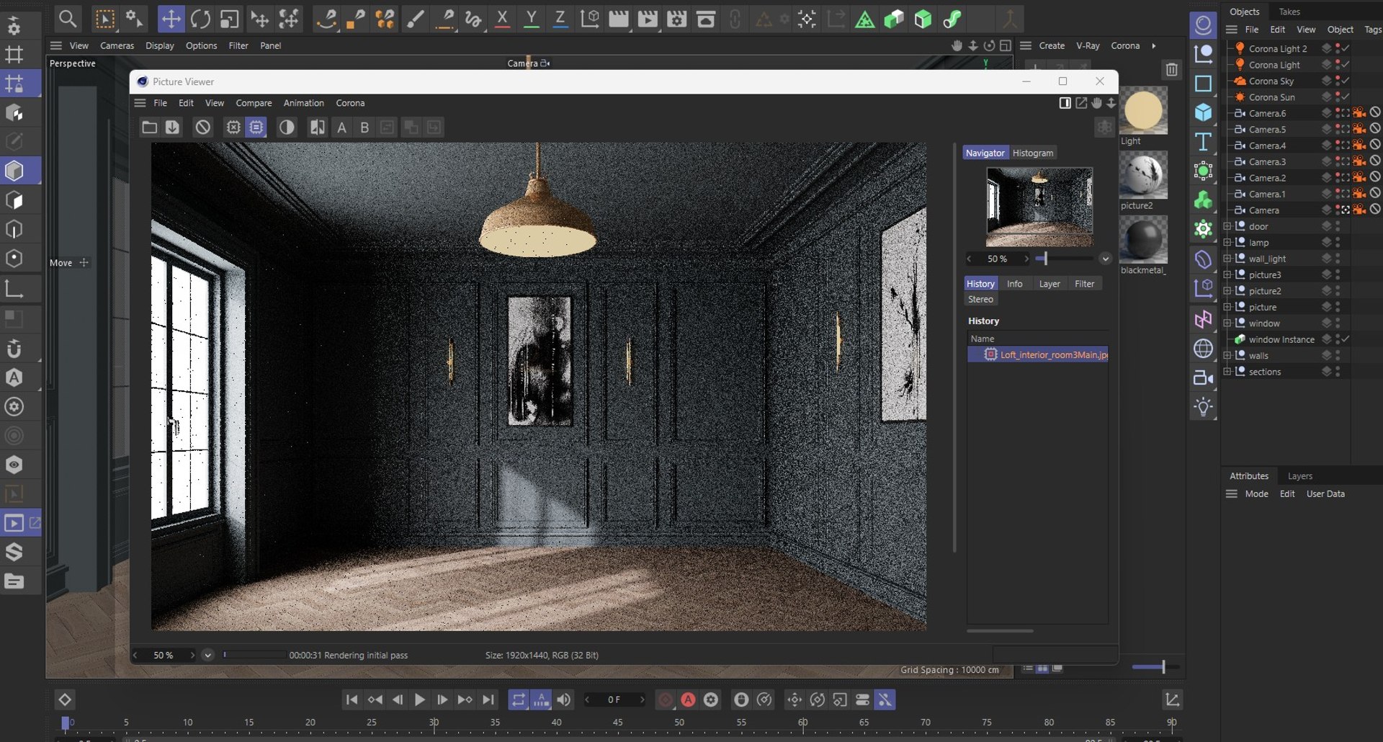The image size is (1383, 742).
Task: Open the Cameras menu in viewport
Action: tap(117, 45)
